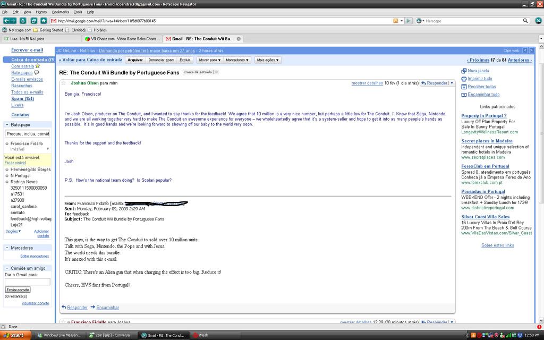
Task: Click the Encaminhar tudo forward icon
Action: pyautogui.click(x=464, y=95)
